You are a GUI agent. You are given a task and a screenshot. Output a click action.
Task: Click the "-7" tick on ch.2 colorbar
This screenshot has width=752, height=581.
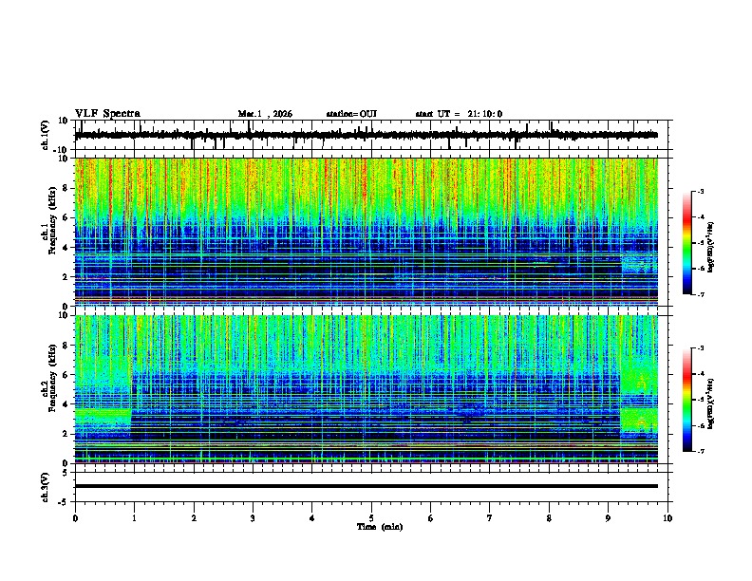pos(700,451)
